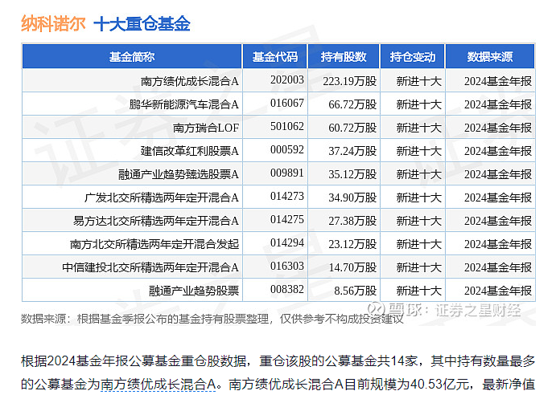Click fund name 融通产业趋势臻选股票A
This screenshot has height=395, width=560.
tap(178, 174)
